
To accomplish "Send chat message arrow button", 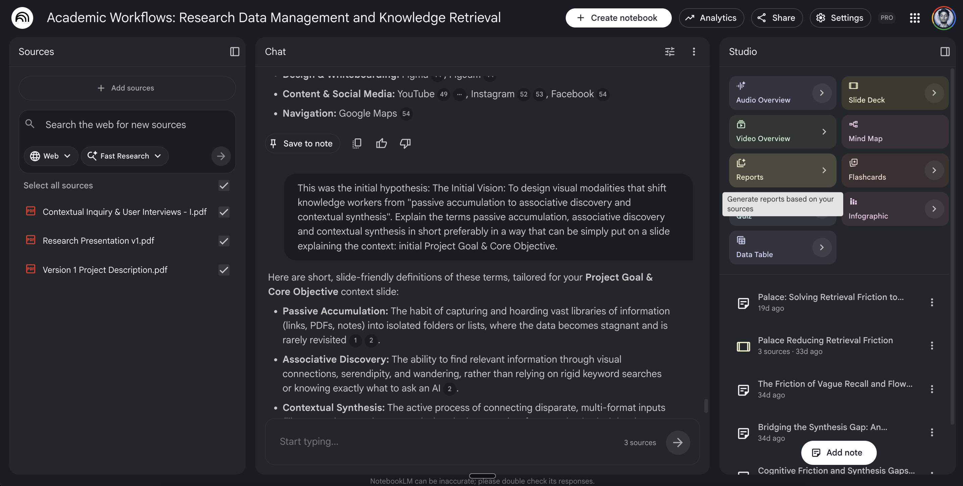I will tap(678, 443).
